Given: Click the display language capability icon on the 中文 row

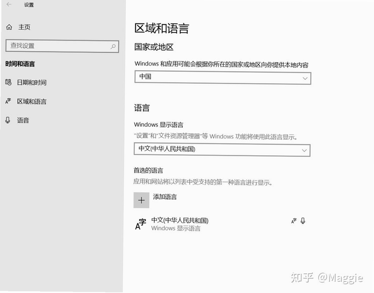Looking at the screenshot, I should tap(294, 220).
